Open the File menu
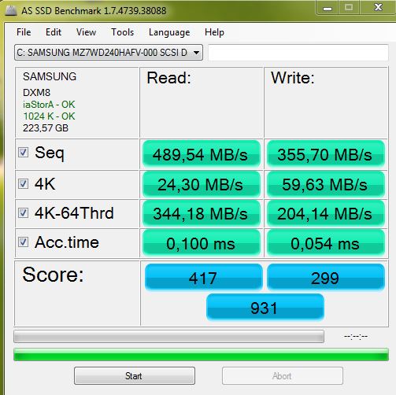The image size is (396, 395). click(24, 32)
